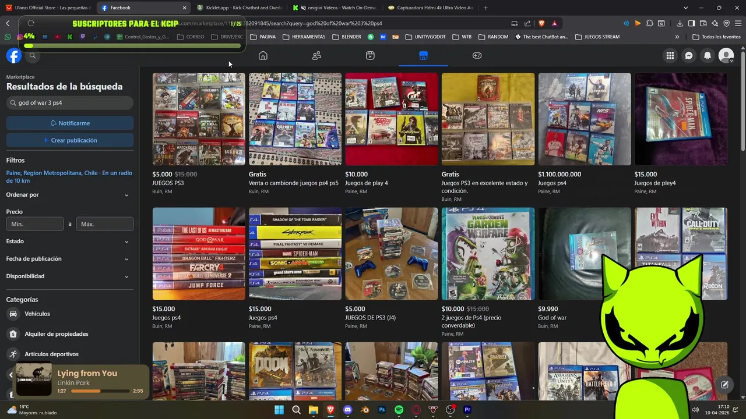Open the HERRAMIENTAS bookmarks folder
This screenshot has height=419, width=746.
click(x=304, y=37)
